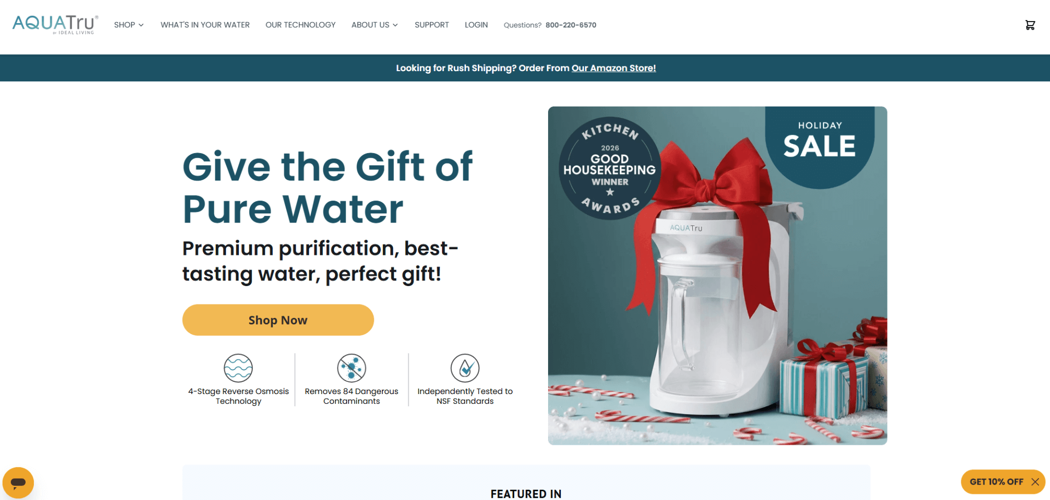This screenshot has width=1050, height=500.
Task: Open the chat bubble widget
Action: tap(18, 482)
